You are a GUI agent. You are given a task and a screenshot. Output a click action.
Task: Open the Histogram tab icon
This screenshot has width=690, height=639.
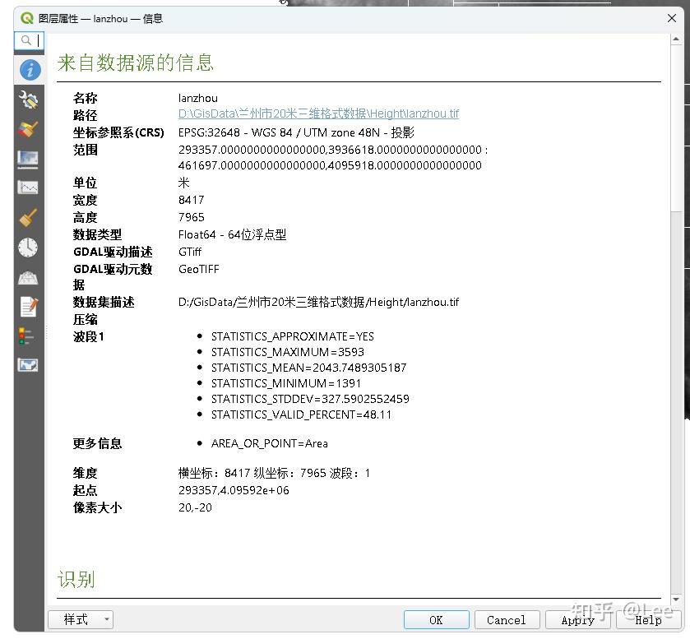[28, 188]
